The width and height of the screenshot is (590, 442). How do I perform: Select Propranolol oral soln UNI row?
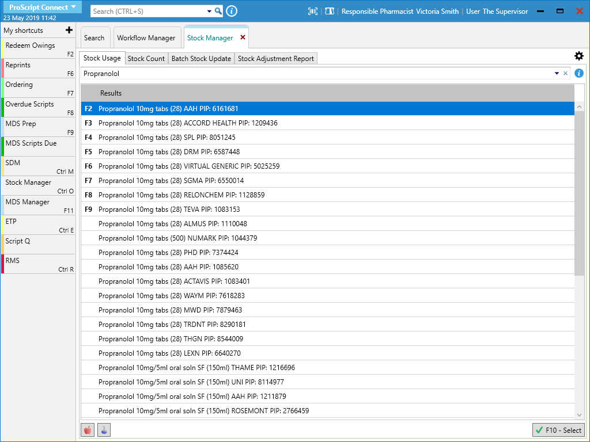(328, 382)
